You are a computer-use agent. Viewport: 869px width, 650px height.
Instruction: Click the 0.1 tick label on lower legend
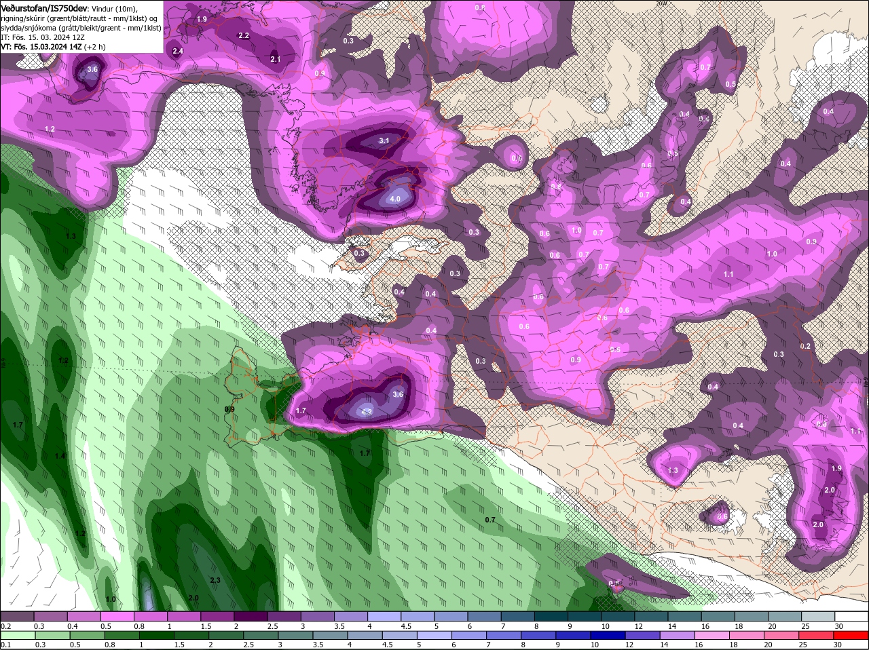5,645
